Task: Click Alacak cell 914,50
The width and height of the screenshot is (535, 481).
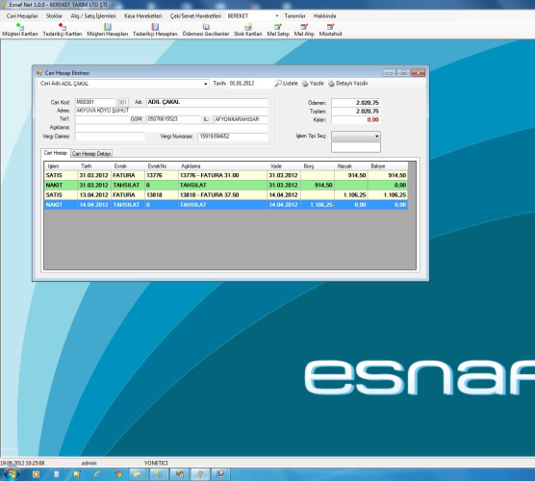Action: pyautogui.click(x=351, y=175)
